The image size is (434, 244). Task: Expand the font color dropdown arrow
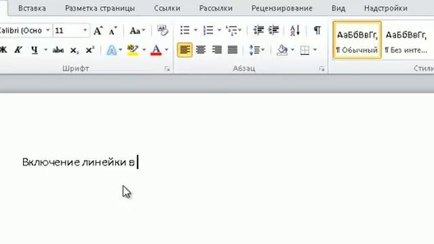click(x=166, y=49)
